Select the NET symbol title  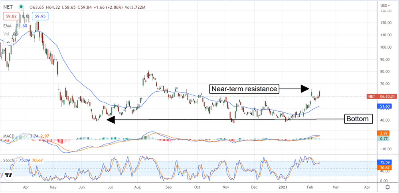9,7
